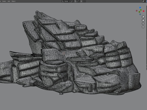This screenshot has height=110, width=147.
Task: Click the bright green Y axis gizmo ball
Action: pos(141,10)
